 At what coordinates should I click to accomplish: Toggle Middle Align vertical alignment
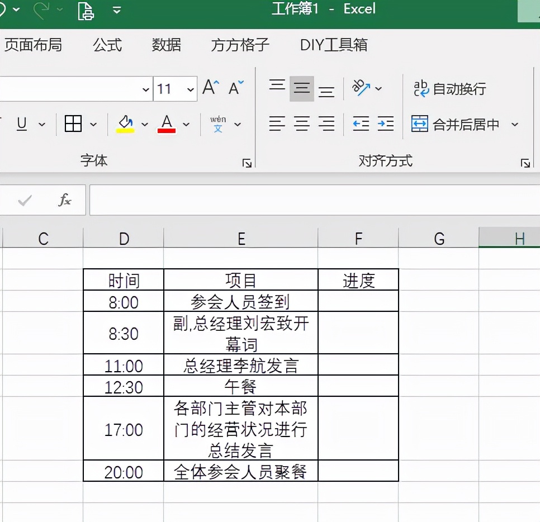(x=301, y=87)
